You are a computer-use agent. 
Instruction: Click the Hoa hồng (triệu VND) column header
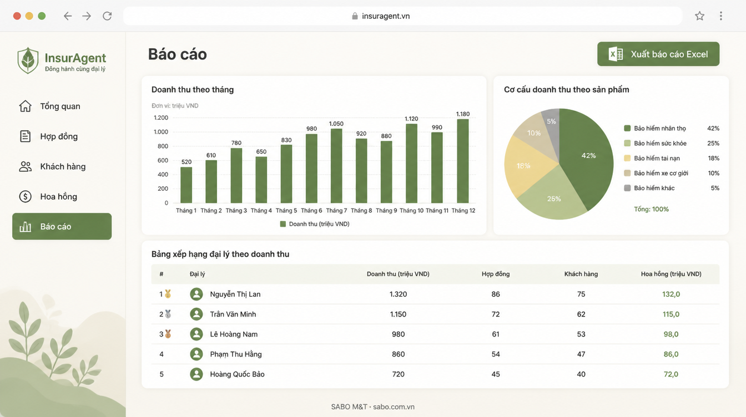pos(671,274)
